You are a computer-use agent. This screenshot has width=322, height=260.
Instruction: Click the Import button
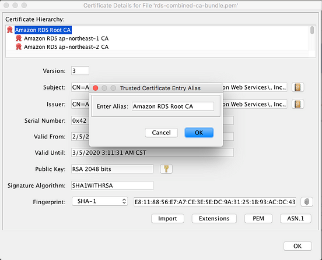coord(167,219)
